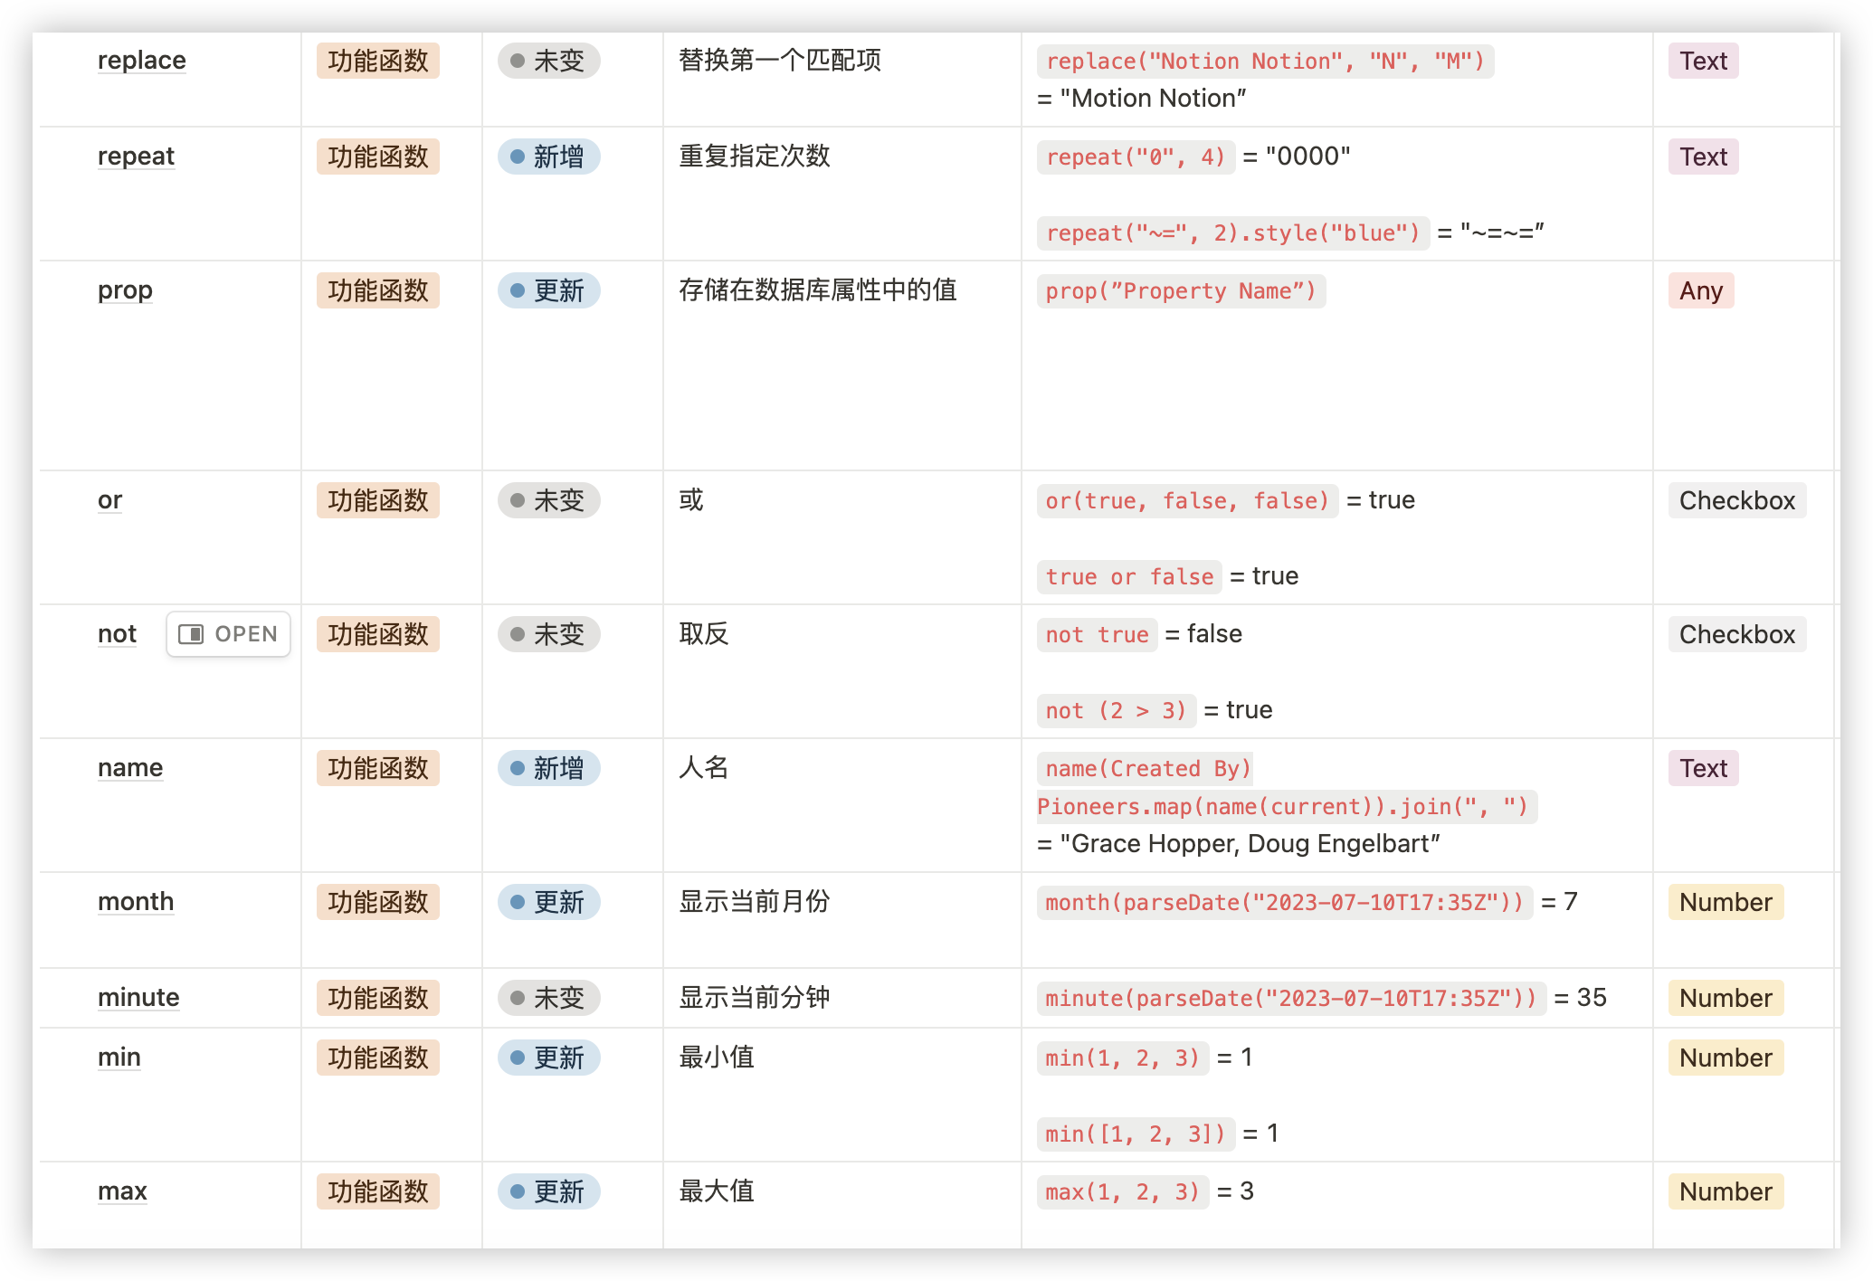1873x1281 pixels.
Task: Click the 替换第一个匹配项 description cell
Action: (x=780, y=61)
